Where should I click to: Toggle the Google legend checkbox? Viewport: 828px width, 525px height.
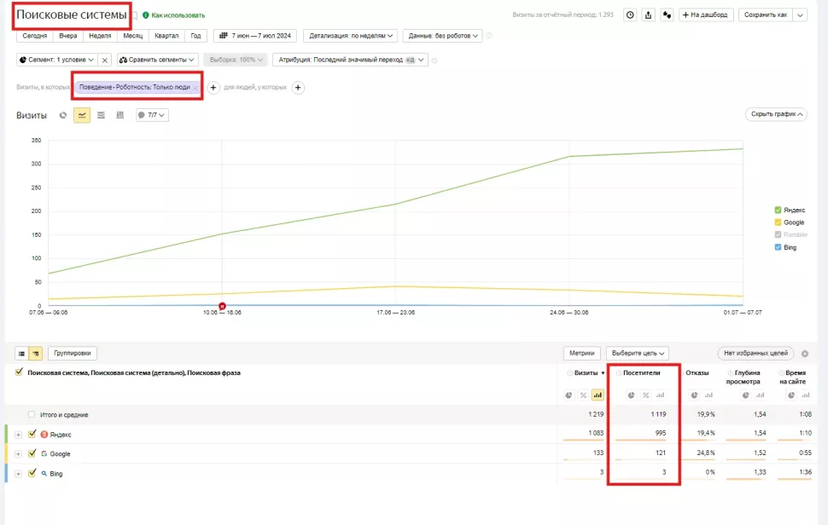pyautogui.click(x=778, y=222)
